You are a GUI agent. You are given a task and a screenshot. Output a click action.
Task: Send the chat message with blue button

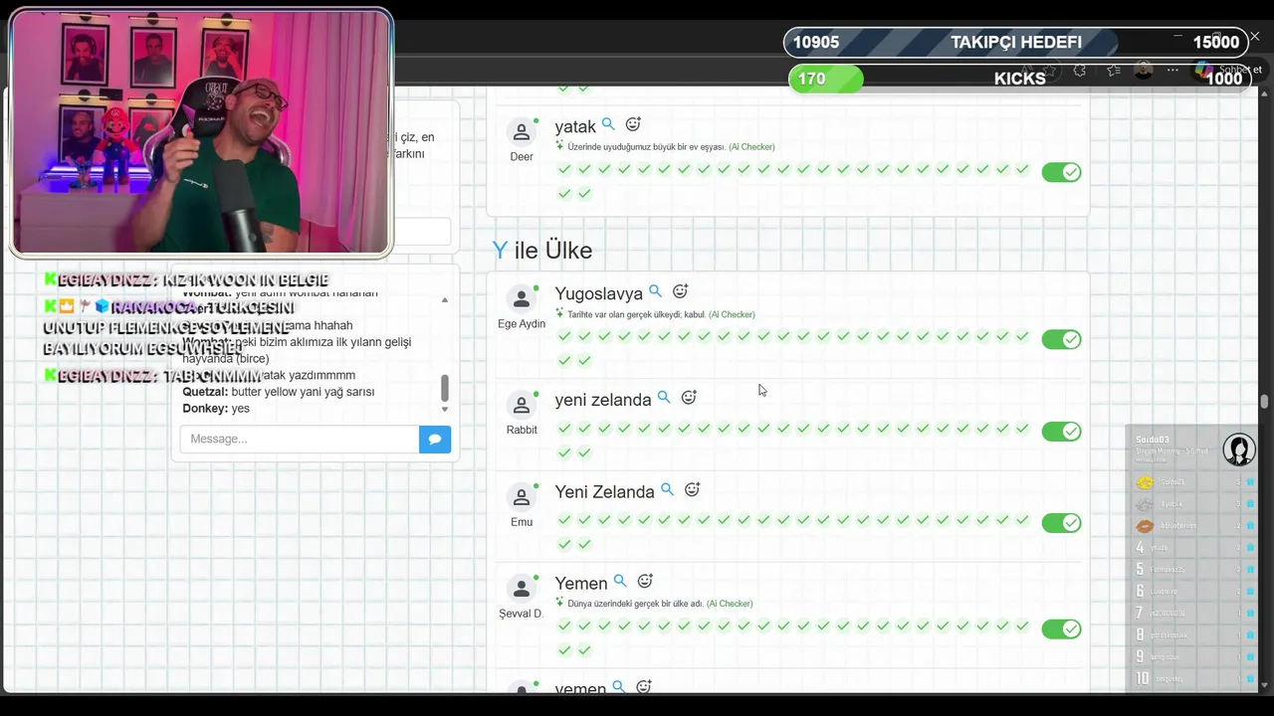coord(435,439)
